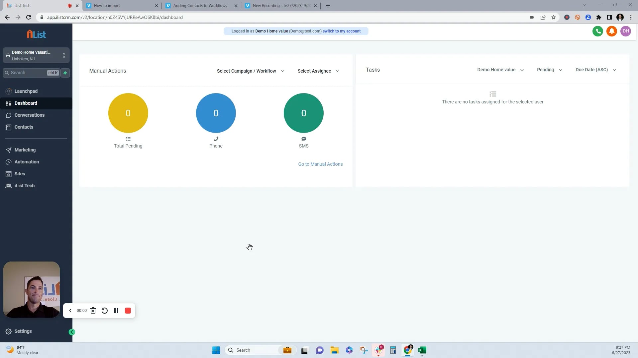This screenshot has height=358, width=638.
Task: Pause the screen recording
Action: (116, 311)
